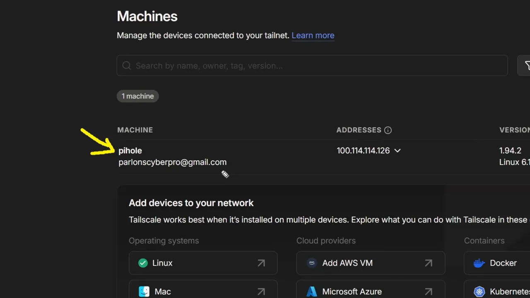Click the 1 machine count badge

137,96
